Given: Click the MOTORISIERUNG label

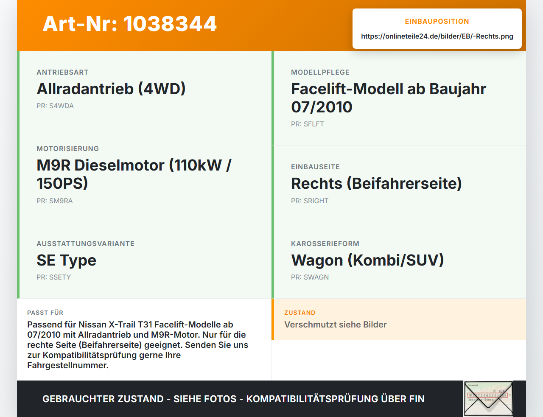Looking at the screenshot, I should [67, 148].
